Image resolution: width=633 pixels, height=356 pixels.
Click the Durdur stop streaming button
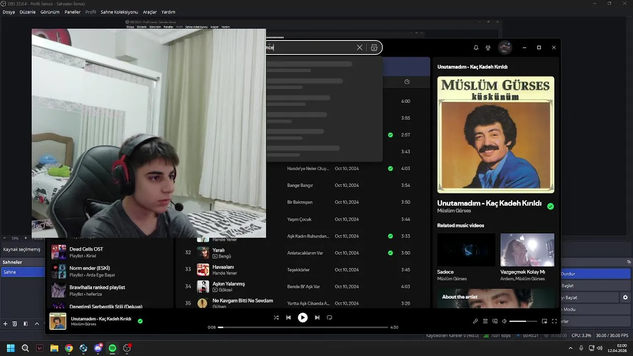[x=595, y=273]
